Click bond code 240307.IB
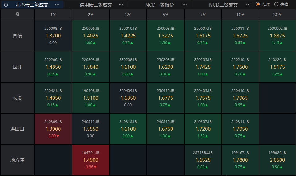Image resolution: width=296 pixels, height=176 pixels. [x=203, y=121]
